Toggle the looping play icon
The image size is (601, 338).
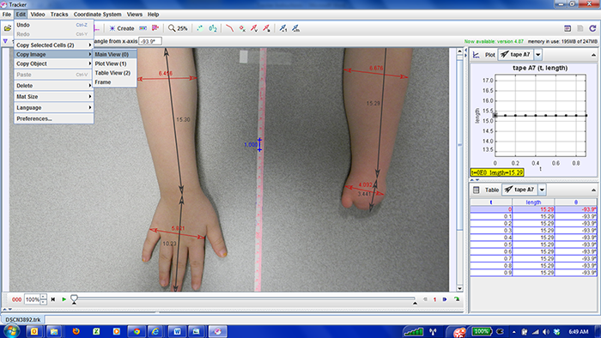pos(457,299)
